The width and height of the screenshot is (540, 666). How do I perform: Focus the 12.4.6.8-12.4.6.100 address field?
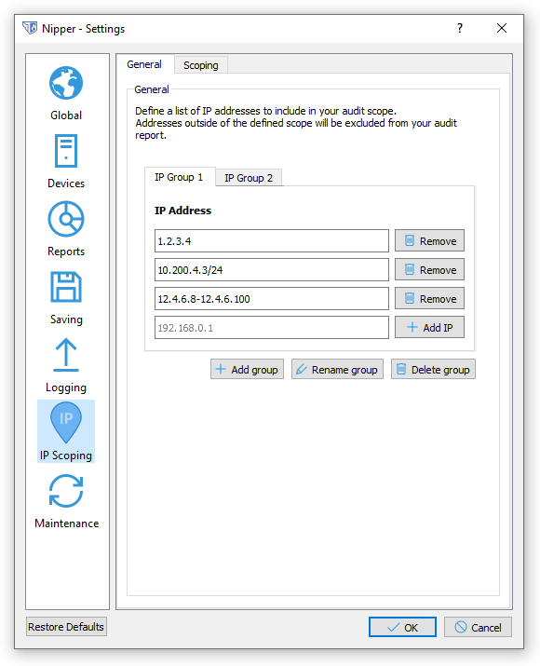click(x=272, y=299)
